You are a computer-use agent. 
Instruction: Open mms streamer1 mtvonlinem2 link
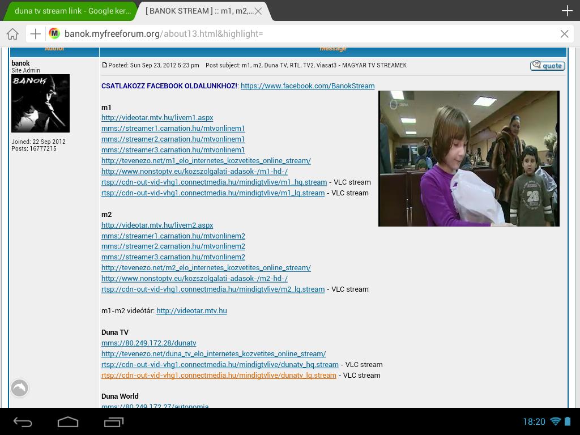(x=173, y=236)
